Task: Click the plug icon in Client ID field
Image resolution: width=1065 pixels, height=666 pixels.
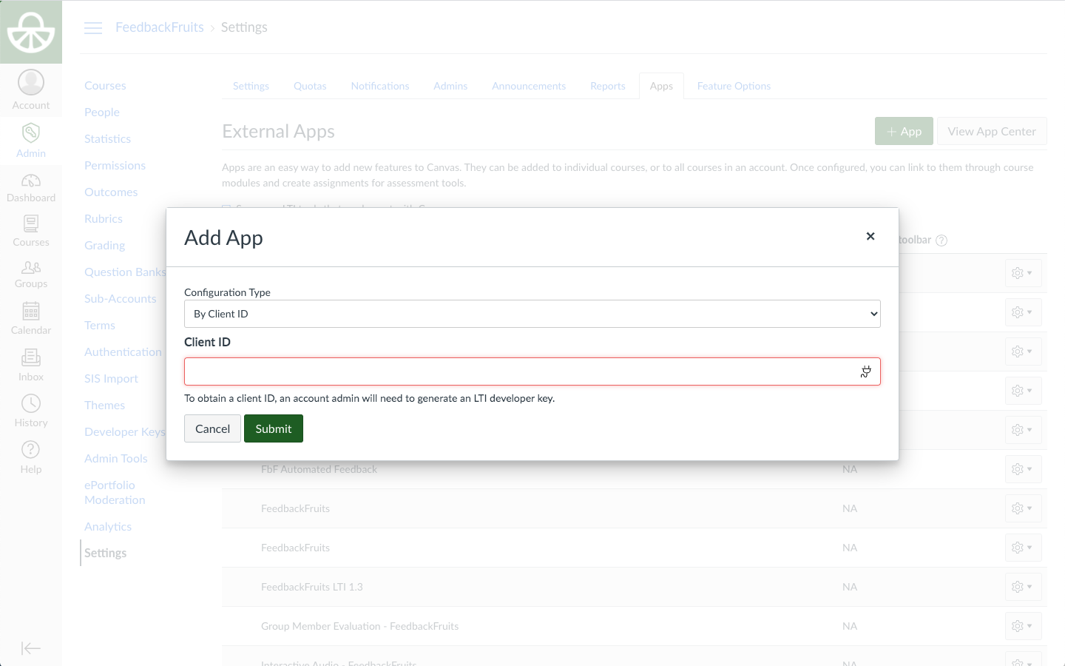Action: tap(865, 371)
